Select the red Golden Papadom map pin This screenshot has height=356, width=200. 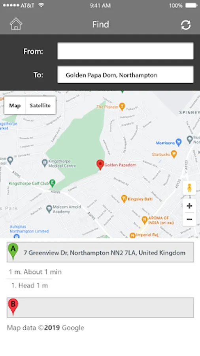(100, 165)
